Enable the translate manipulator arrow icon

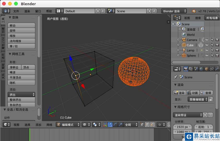tap(110, 125)
